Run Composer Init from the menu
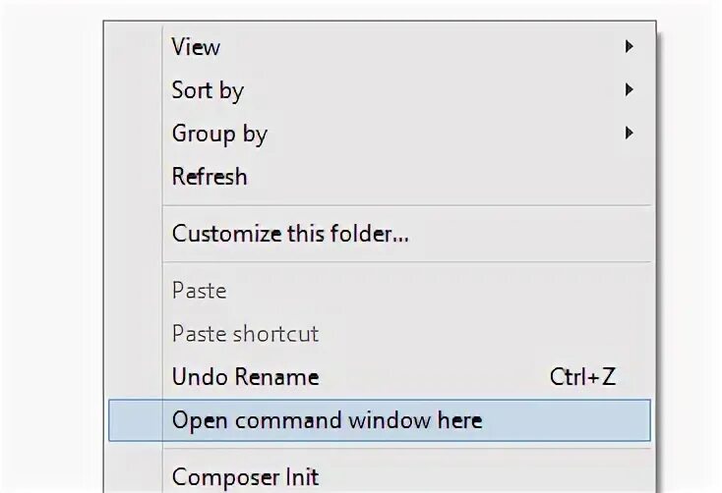This screenshot has width=722, height=493. pyautogui.click(x=245, y=477)
